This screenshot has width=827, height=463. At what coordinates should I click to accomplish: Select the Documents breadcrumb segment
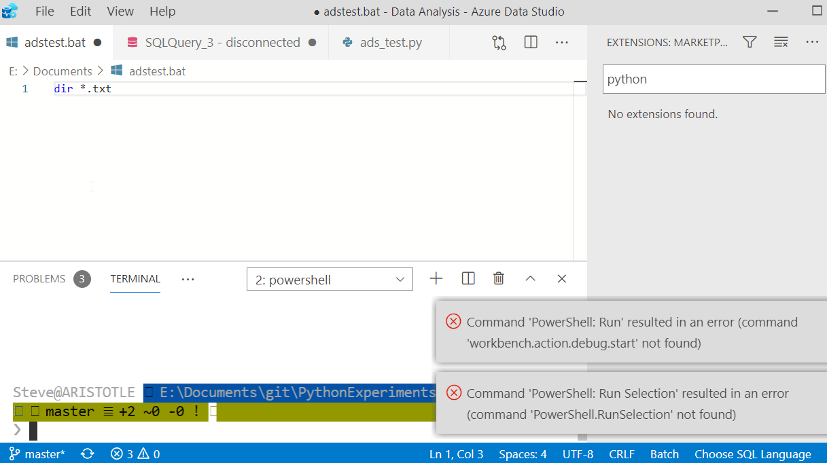[x=63, y=71]
